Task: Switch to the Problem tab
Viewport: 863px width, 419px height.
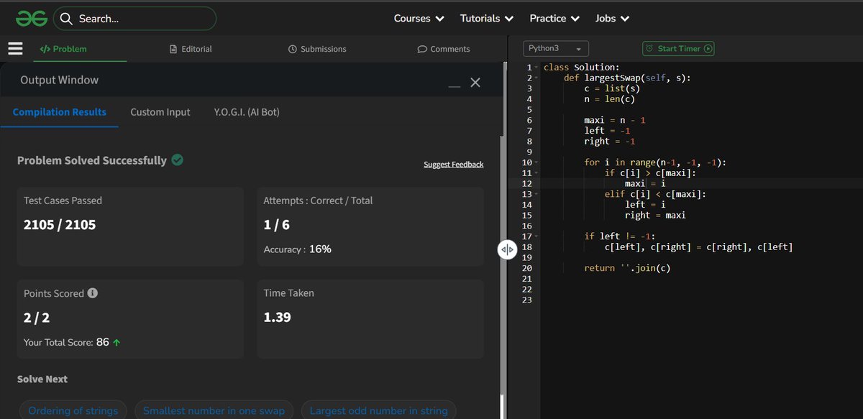Action: (x=63, y=49)
